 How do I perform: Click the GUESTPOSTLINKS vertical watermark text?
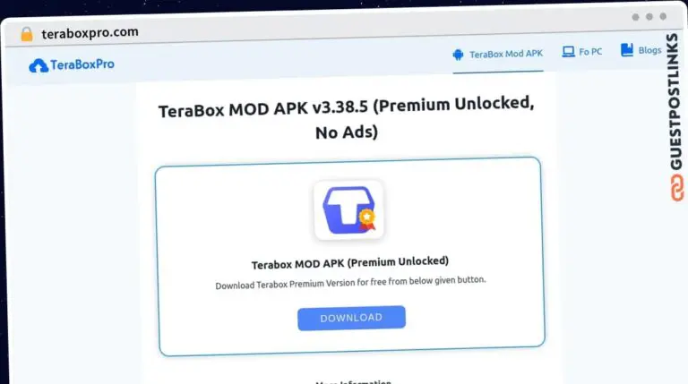675,101
